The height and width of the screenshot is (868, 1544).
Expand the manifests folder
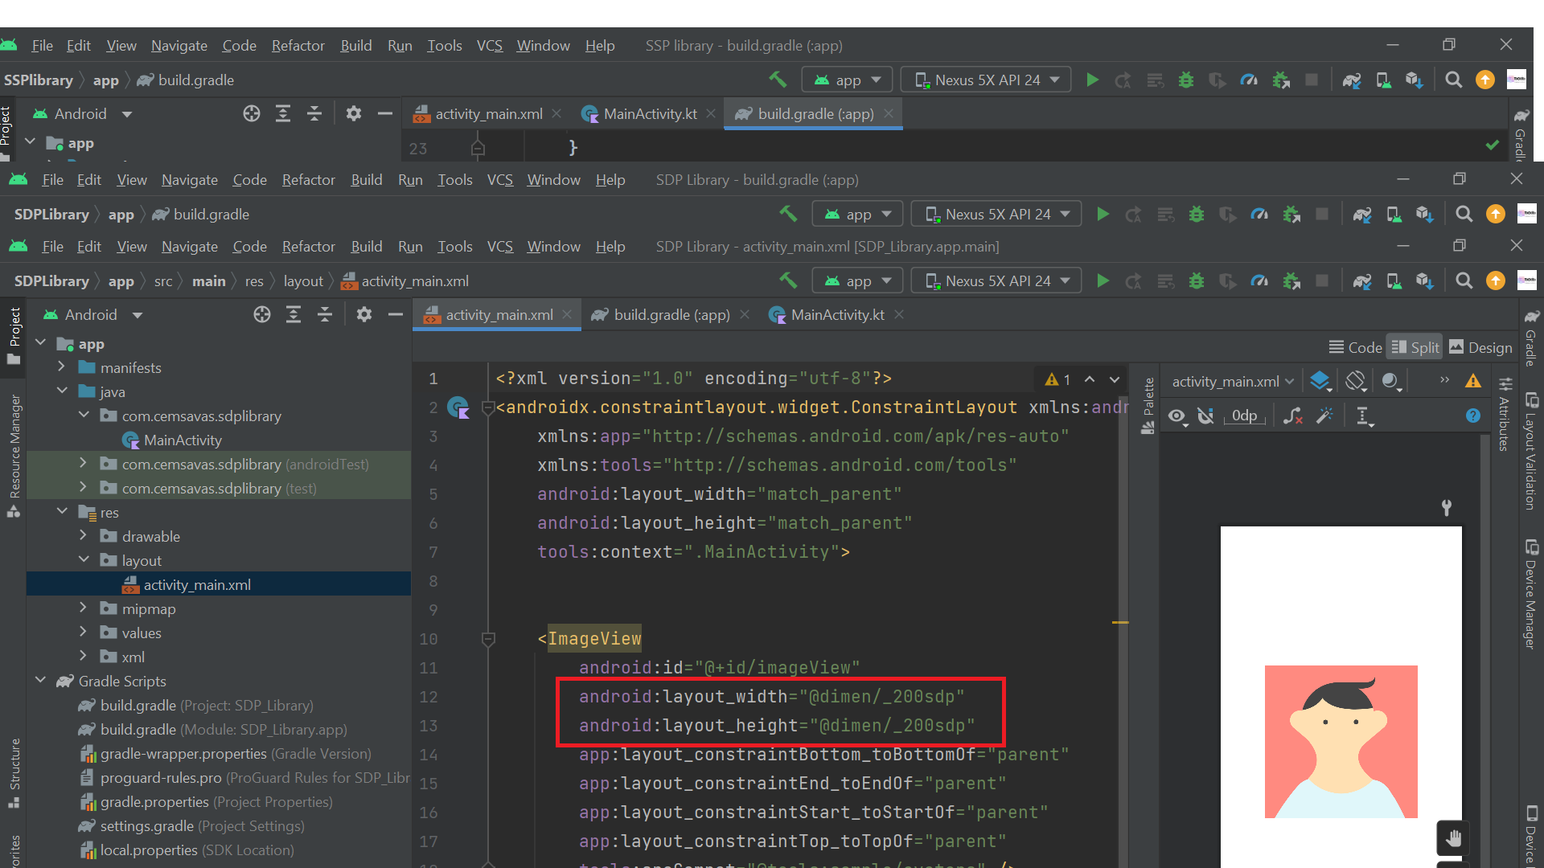tap(62, 367)
